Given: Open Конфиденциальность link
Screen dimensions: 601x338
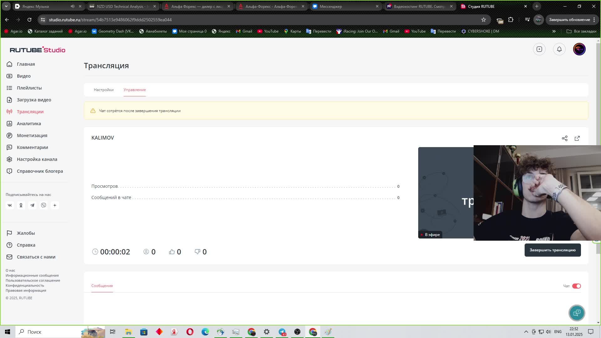Looking at the screenshot, I should [x=25, y=285].
